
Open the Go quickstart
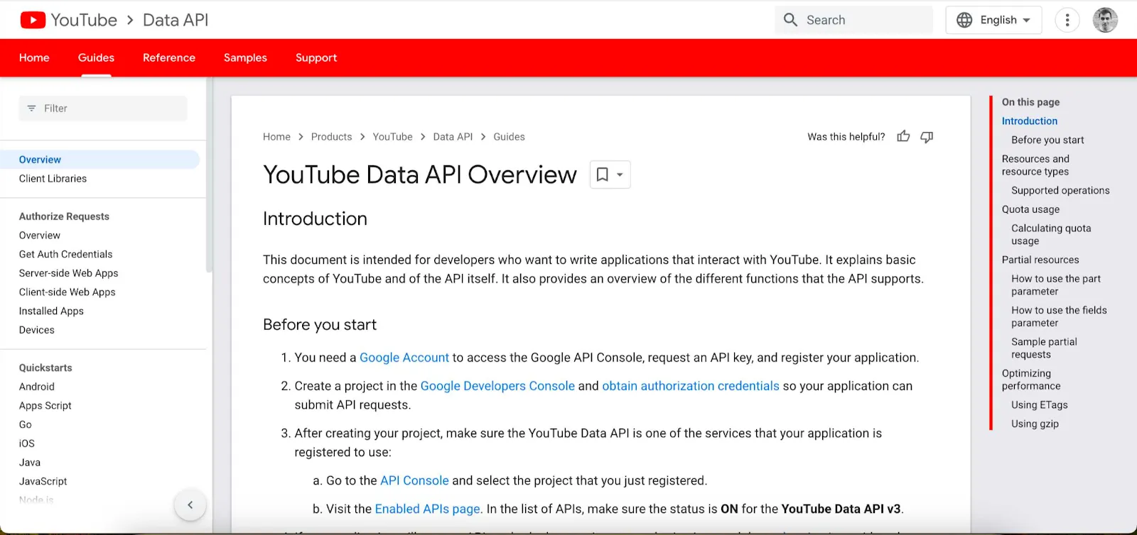(26, 424)
